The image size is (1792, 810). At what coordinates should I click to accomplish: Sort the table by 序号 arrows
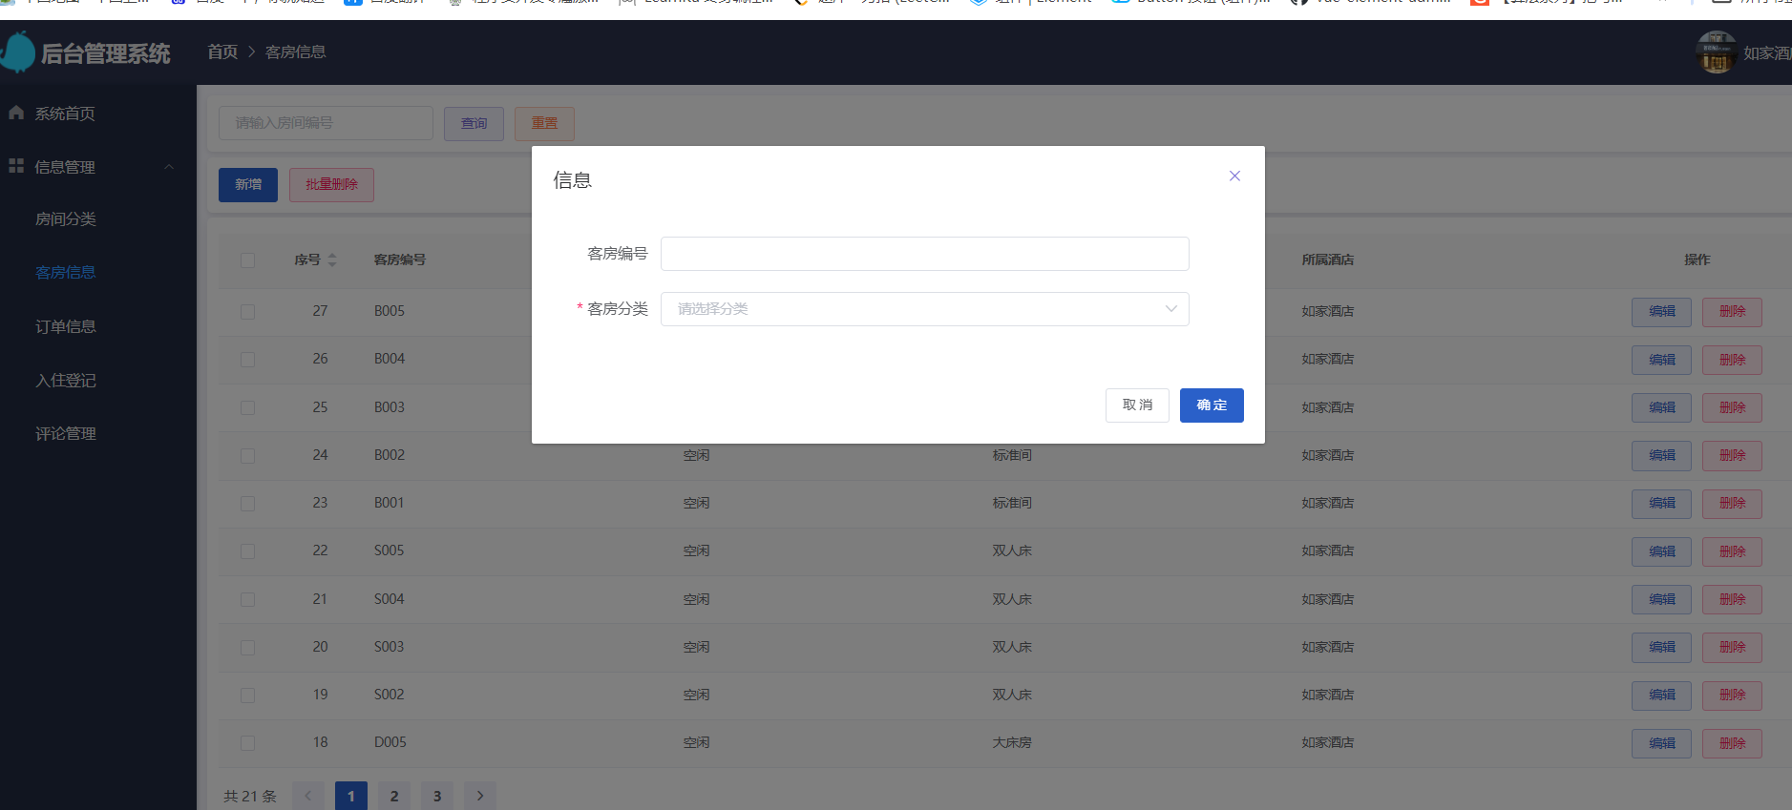tap(332, 260)
